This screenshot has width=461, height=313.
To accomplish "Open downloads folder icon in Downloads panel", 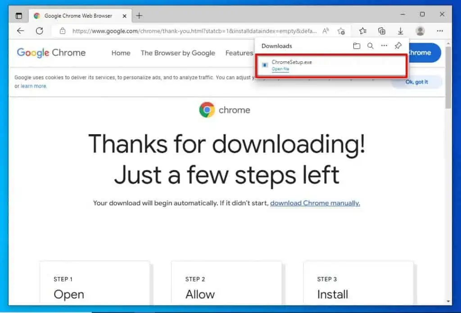I will click(357, 45).
